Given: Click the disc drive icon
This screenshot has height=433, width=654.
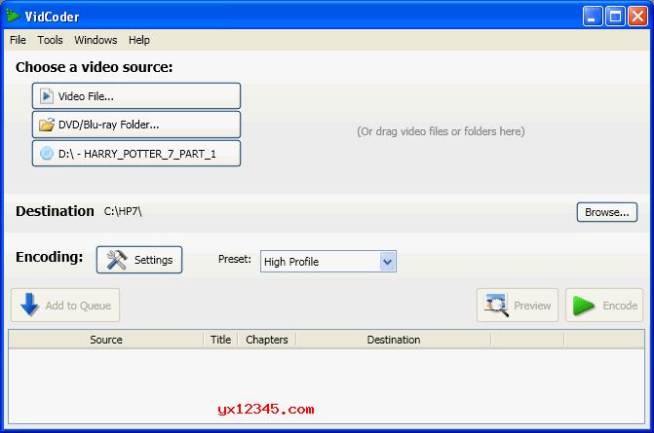Looking at the screenshot, I should click(x=47, y=154).
